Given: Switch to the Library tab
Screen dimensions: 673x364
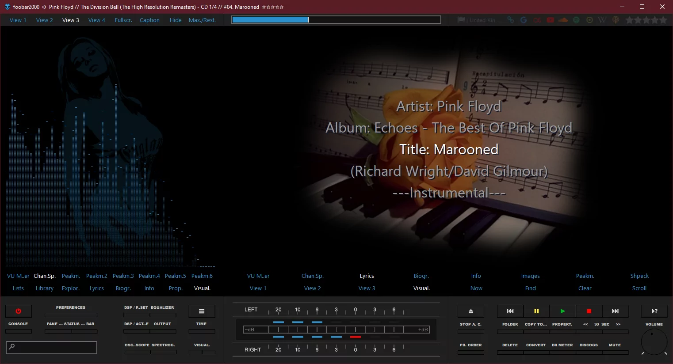Looking at the screenshot, I should point(45,288).
